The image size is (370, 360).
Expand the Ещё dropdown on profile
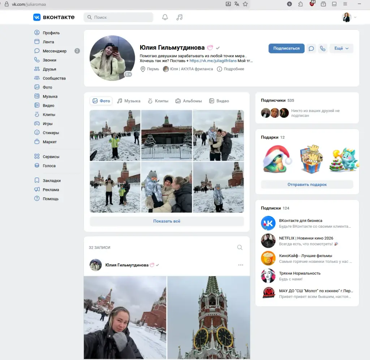pos(341,48)
